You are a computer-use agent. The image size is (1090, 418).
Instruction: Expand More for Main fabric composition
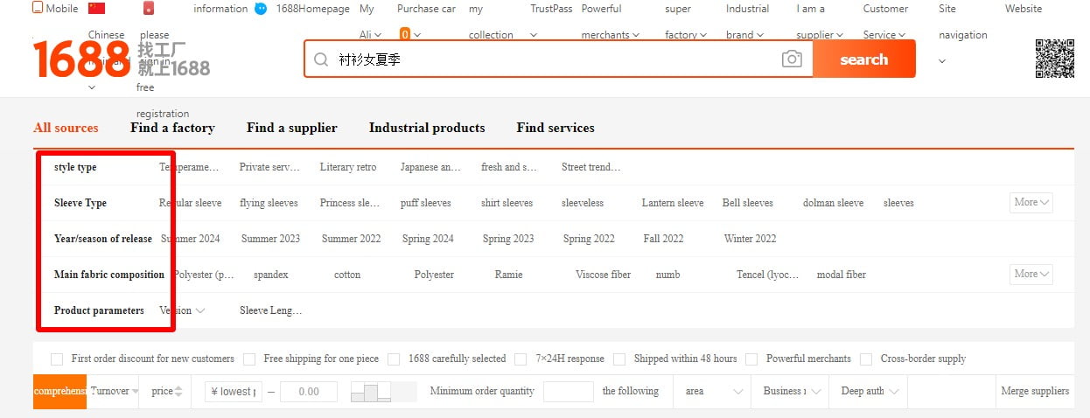point(1031,275)
